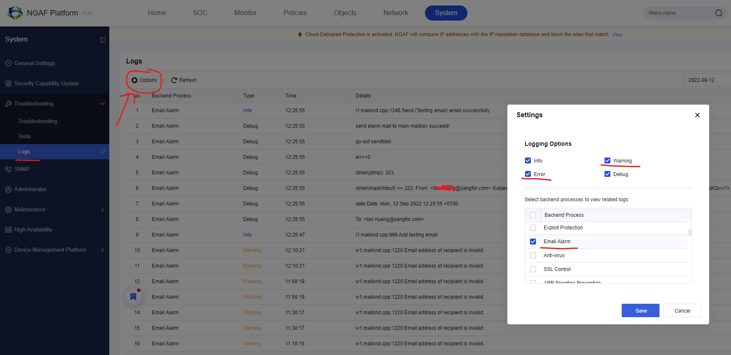Click the search magnifier icon in menu search

[718, 13]
